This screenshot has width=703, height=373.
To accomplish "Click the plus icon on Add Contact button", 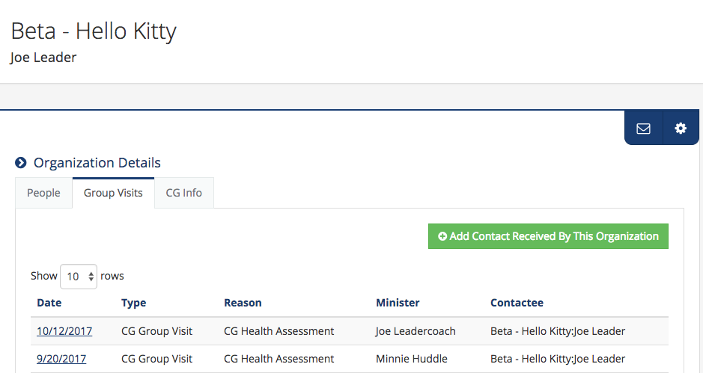I will click(442, 236).
